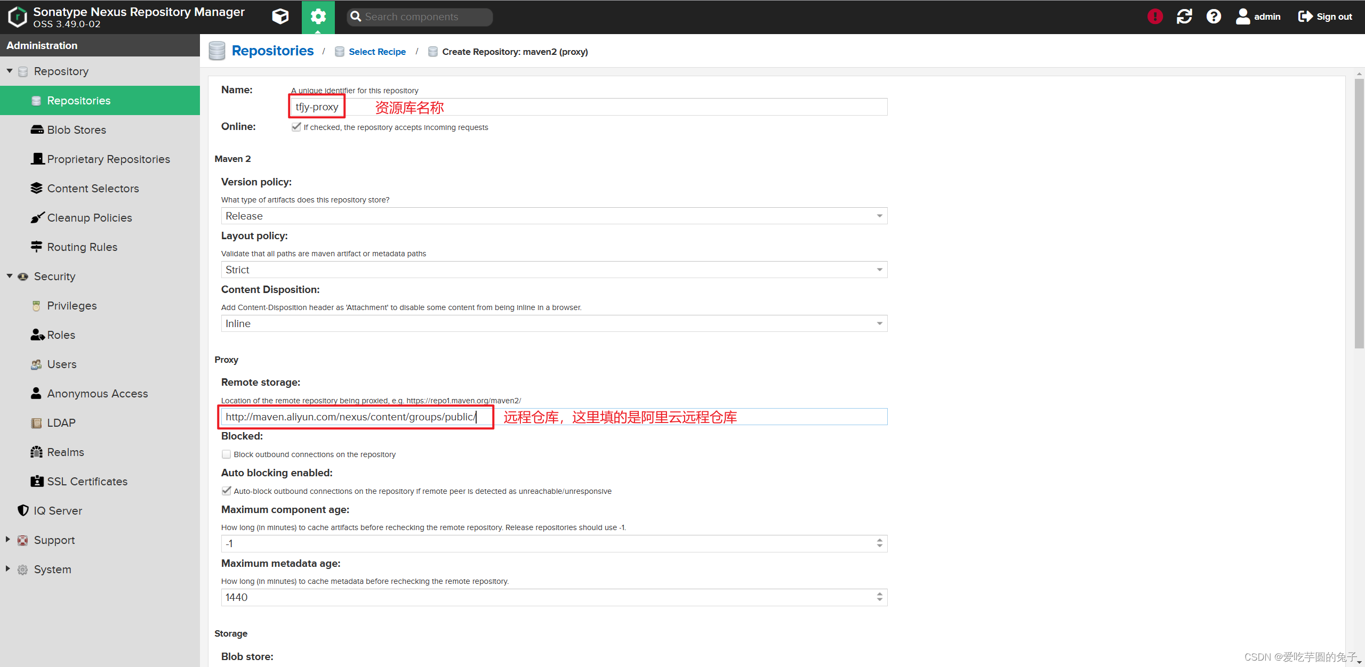Viewport: 1365px width, 667px height.
Task: Click the red system status alert icon
Action: coord(1155,17)
